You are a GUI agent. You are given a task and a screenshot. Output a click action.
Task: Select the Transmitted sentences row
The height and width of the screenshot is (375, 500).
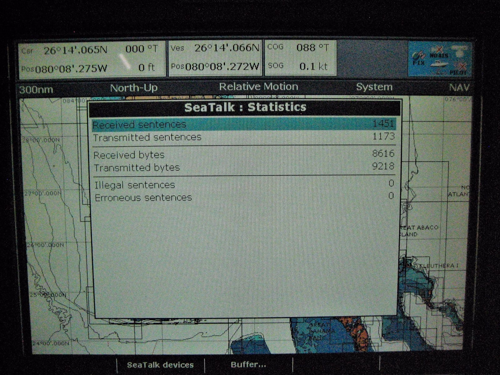[244, 137]
